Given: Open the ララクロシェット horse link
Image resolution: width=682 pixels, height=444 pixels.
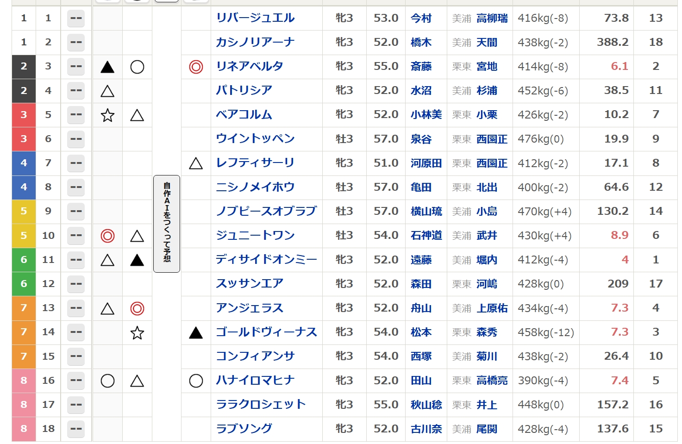Looking at the screenshot, I should point(261,405).
